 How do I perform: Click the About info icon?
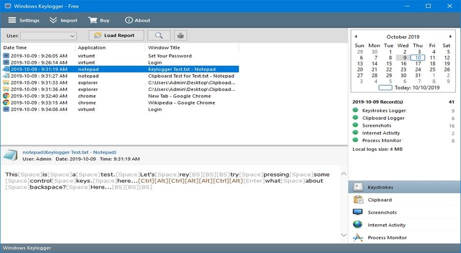tap(129, 20)
